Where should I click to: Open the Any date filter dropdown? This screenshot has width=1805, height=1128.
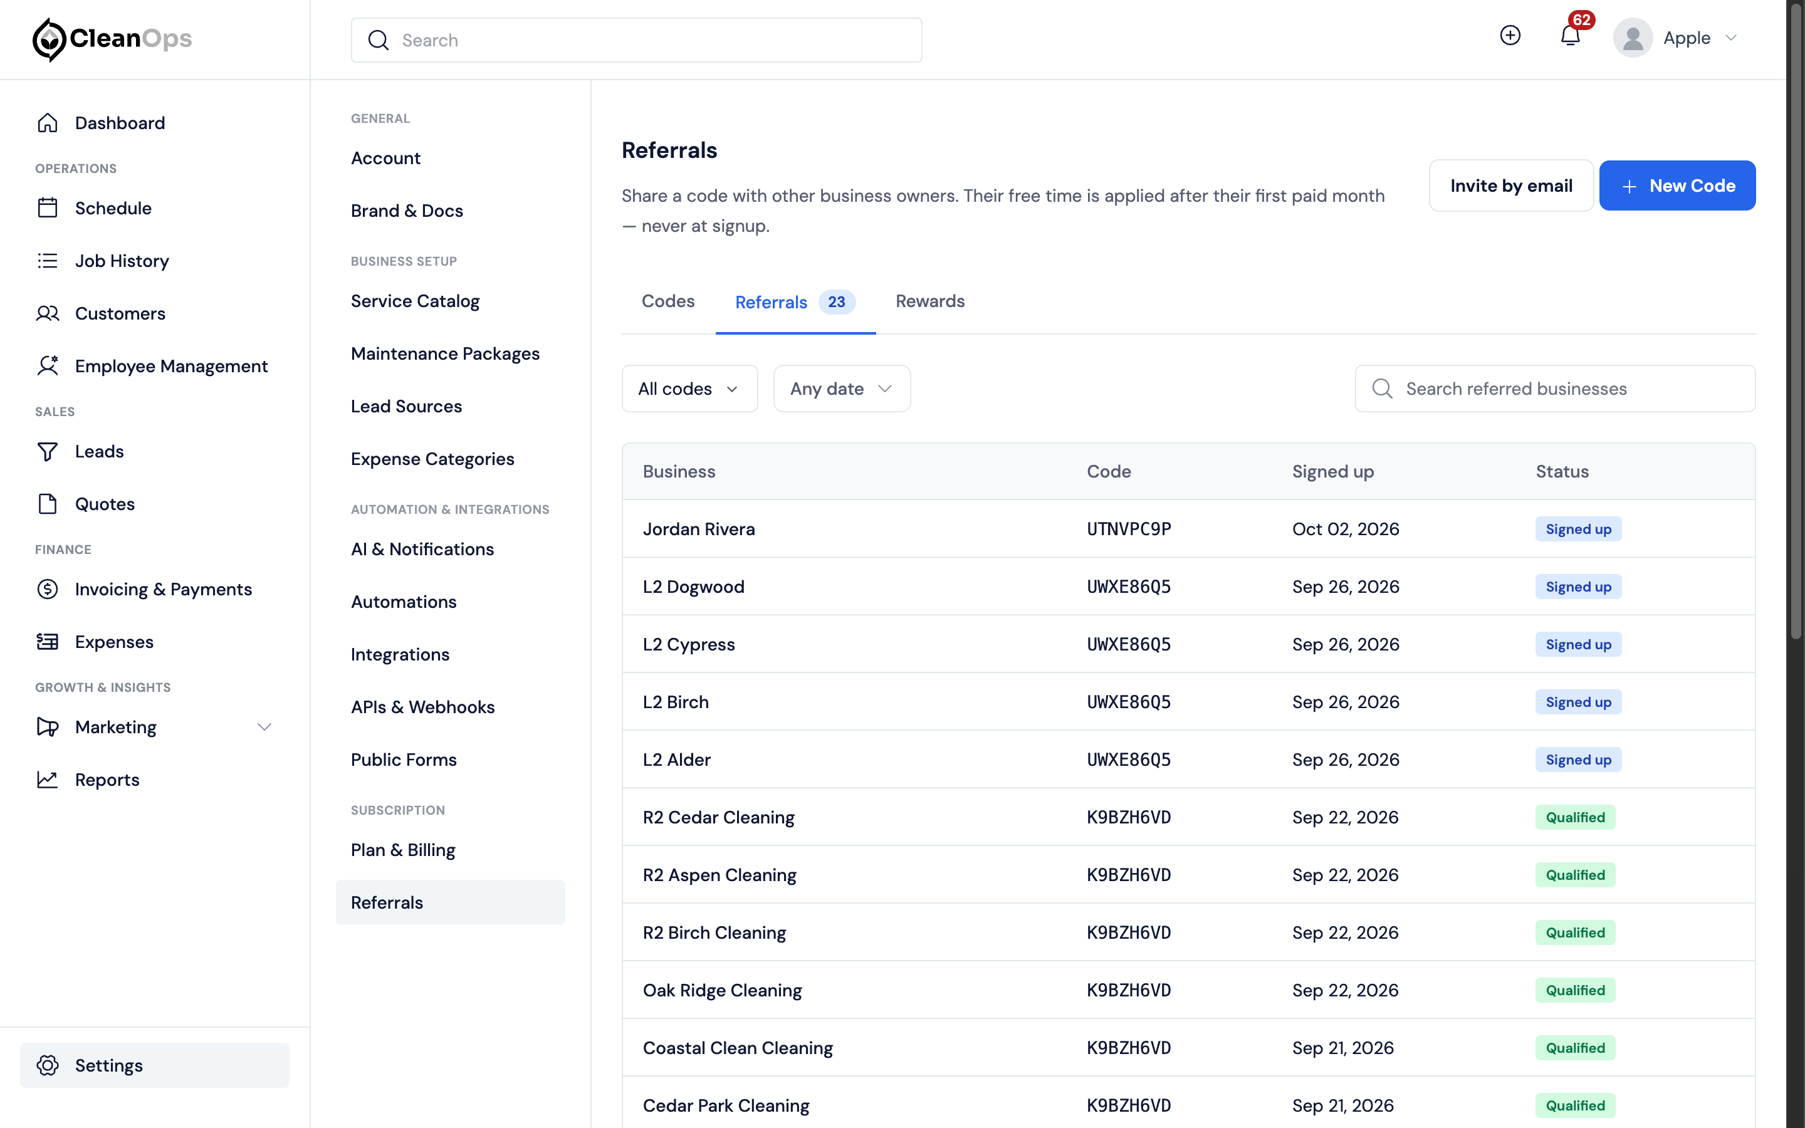[x=841, y=389]
